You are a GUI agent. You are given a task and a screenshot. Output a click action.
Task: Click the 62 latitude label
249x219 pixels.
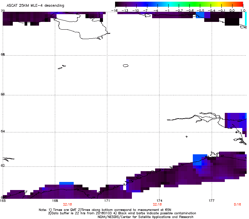pyautogui.click(x=3, y=165)
